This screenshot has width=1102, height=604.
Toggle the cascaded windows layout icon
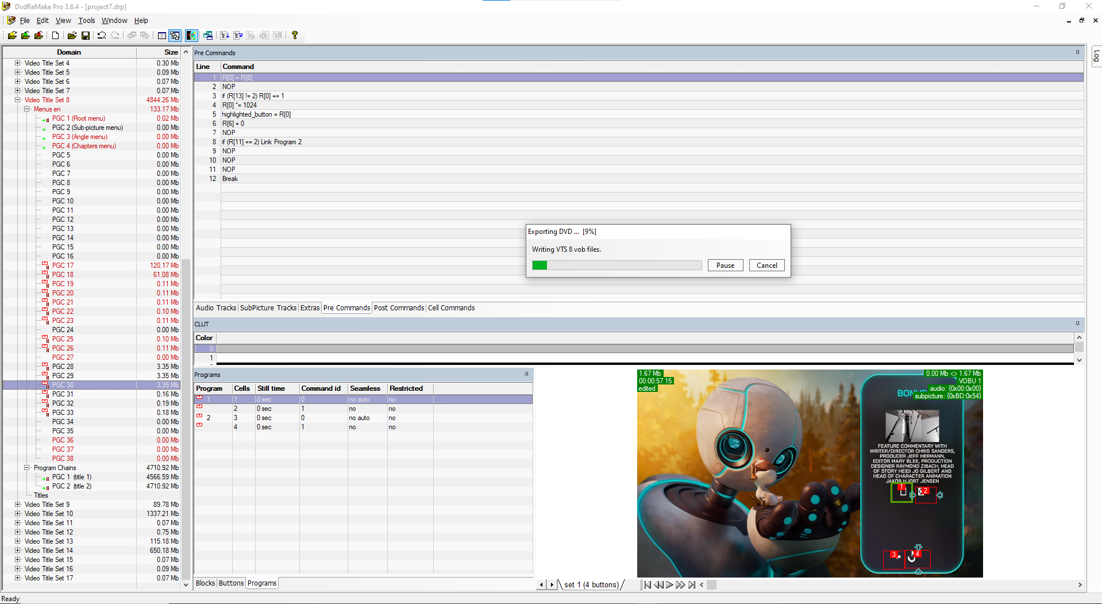coord(175,36)
